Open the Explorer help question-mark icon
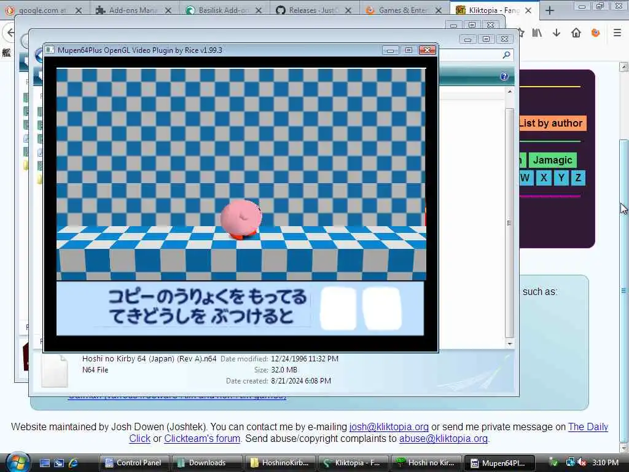The image size is (629, 472). tap(504, 76)
